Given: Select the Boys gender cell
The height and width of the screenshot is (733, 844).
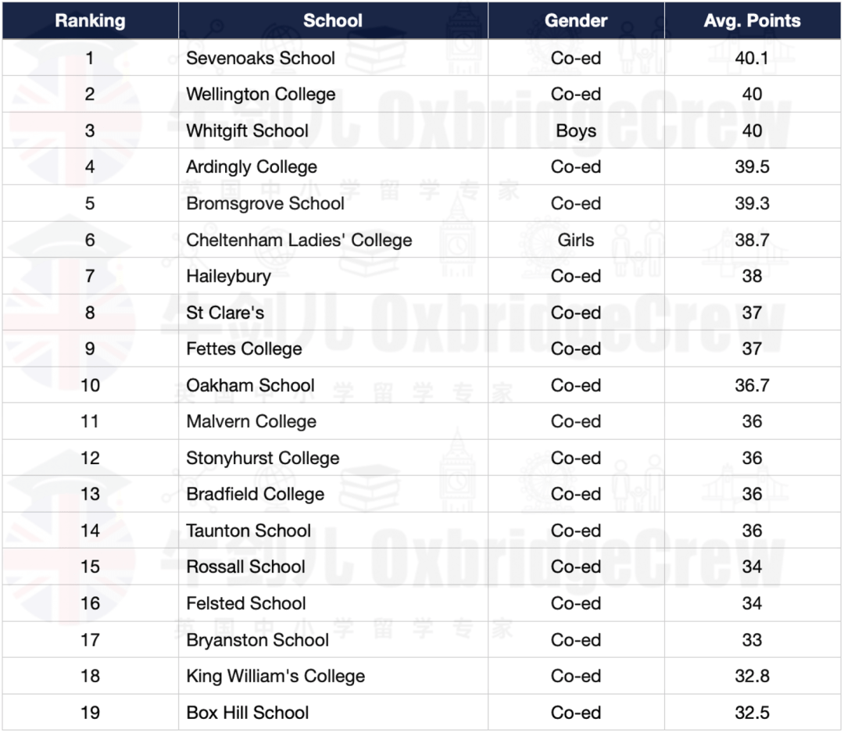Looking at the screenshot, I should tap(576, 131).
